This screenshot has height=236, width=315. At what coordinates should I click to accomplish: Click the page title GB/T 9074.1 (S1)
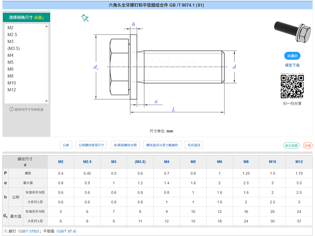point(156,5)
